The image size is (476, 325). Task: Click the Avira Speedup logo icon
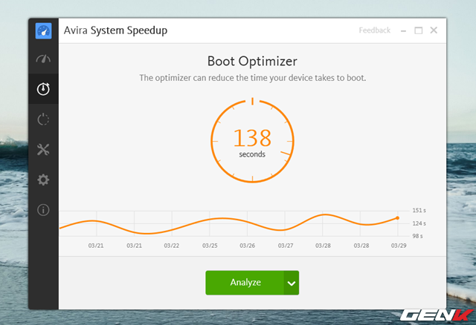point(43,31)
